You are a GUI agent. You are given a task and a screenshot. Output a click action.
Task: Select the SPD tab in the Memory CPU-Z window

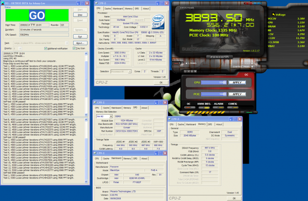click(x=210, y=124)
